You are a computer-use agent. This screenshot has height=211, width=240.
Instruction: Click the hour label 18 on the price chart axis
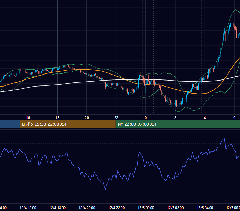point(58,118)
